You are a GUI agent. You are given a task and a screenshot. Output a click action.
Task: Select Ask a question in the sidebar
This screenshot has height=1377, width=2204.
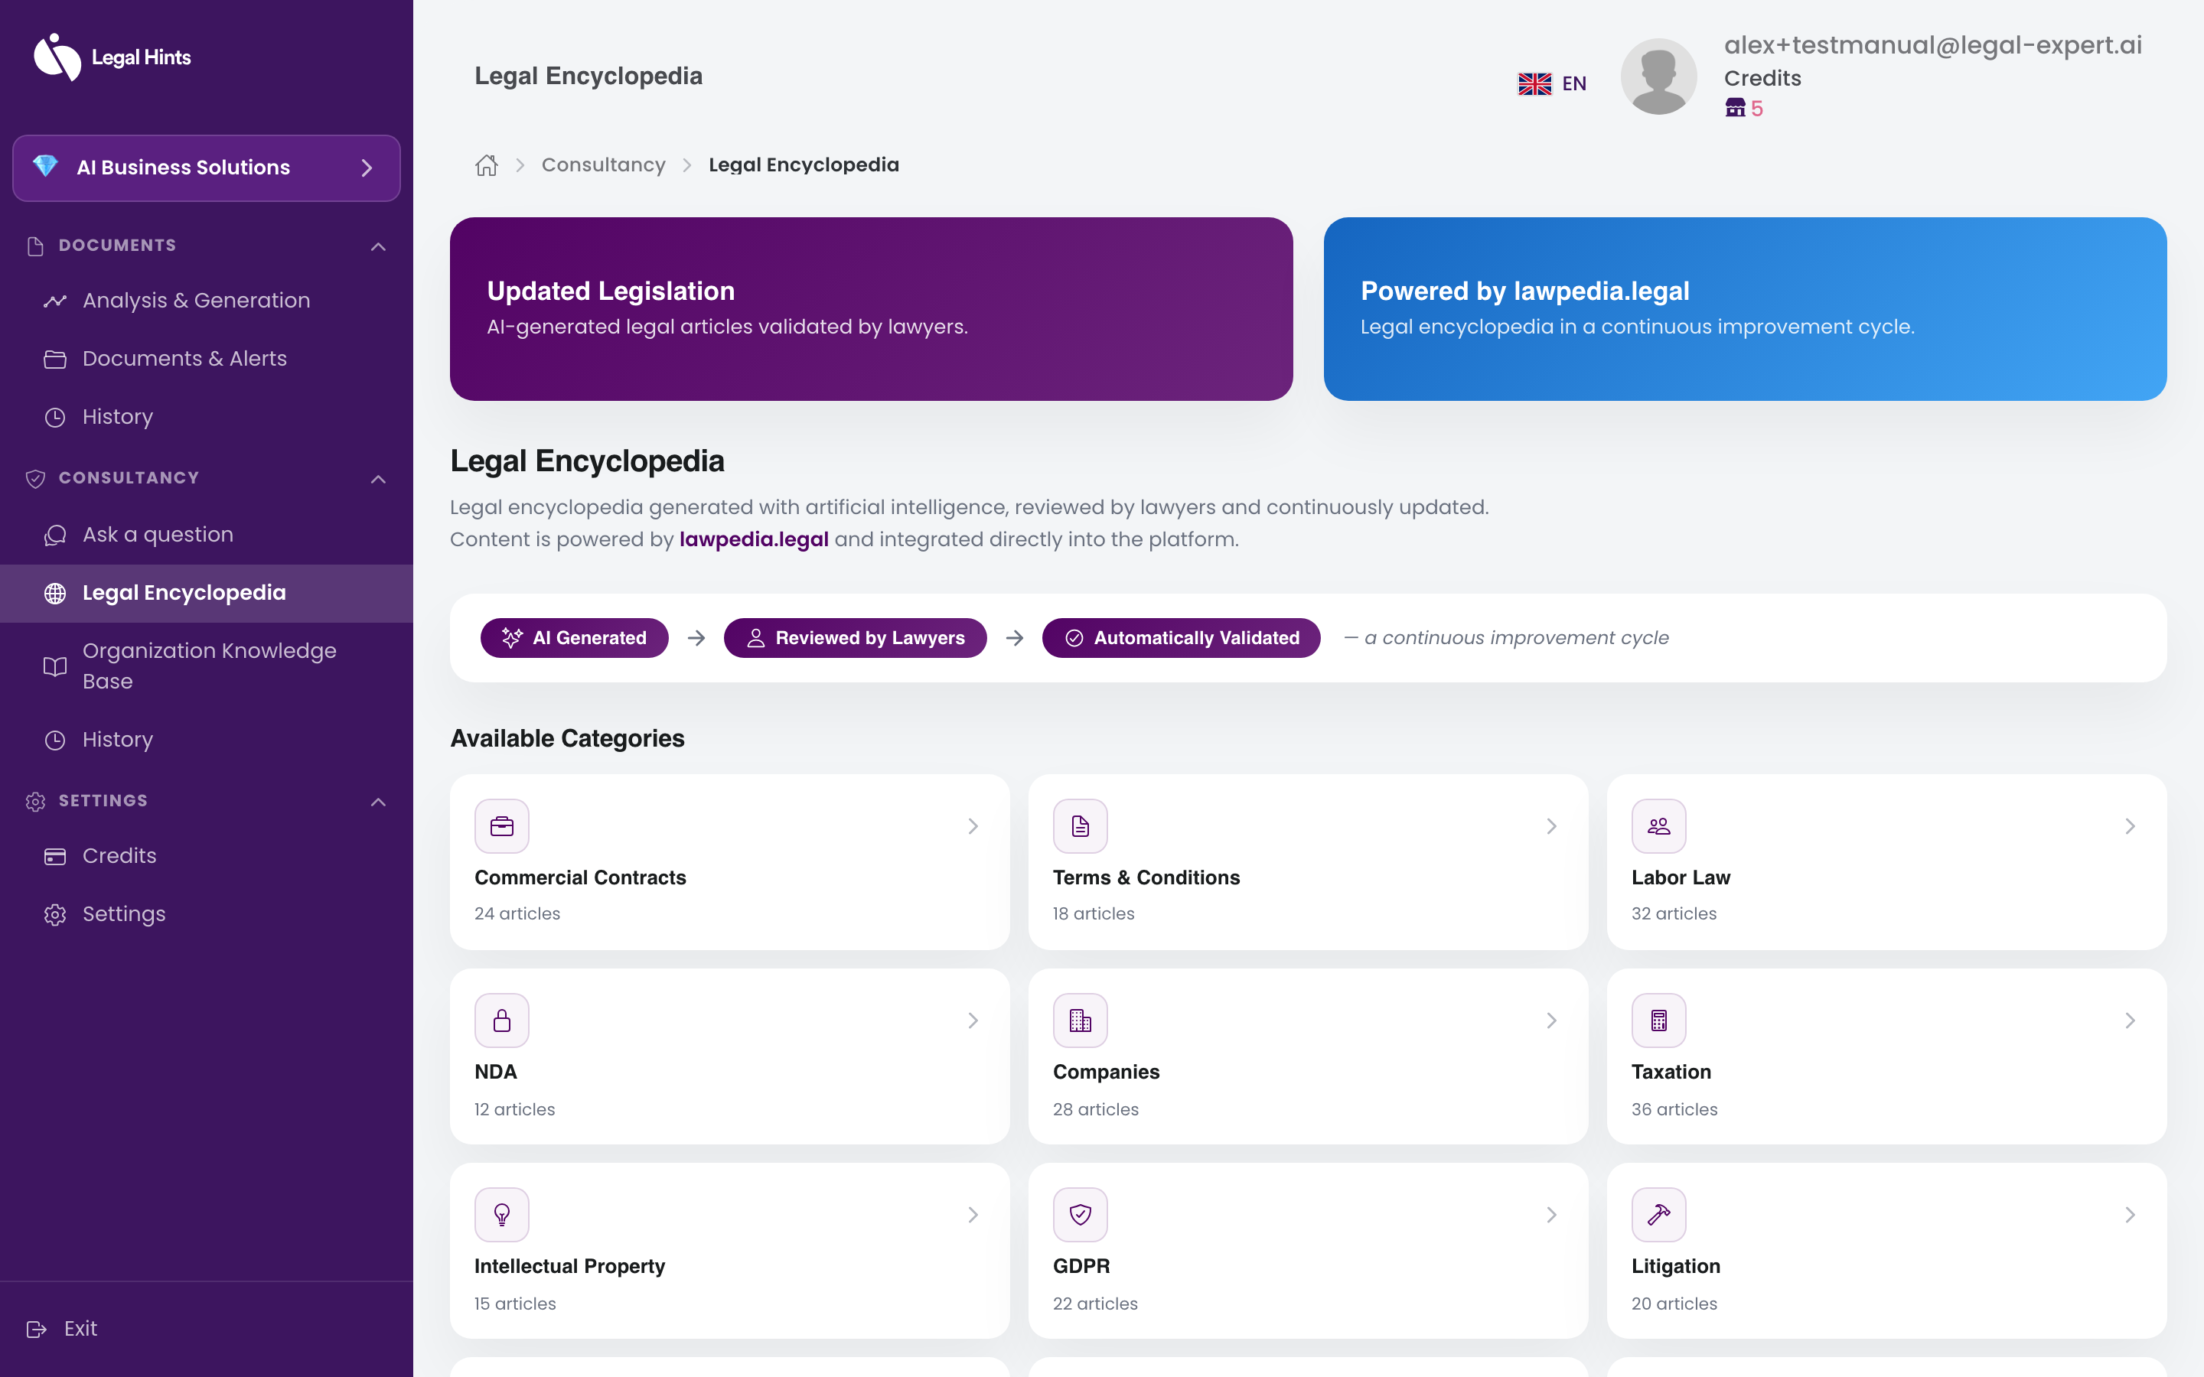pos(206,535)
